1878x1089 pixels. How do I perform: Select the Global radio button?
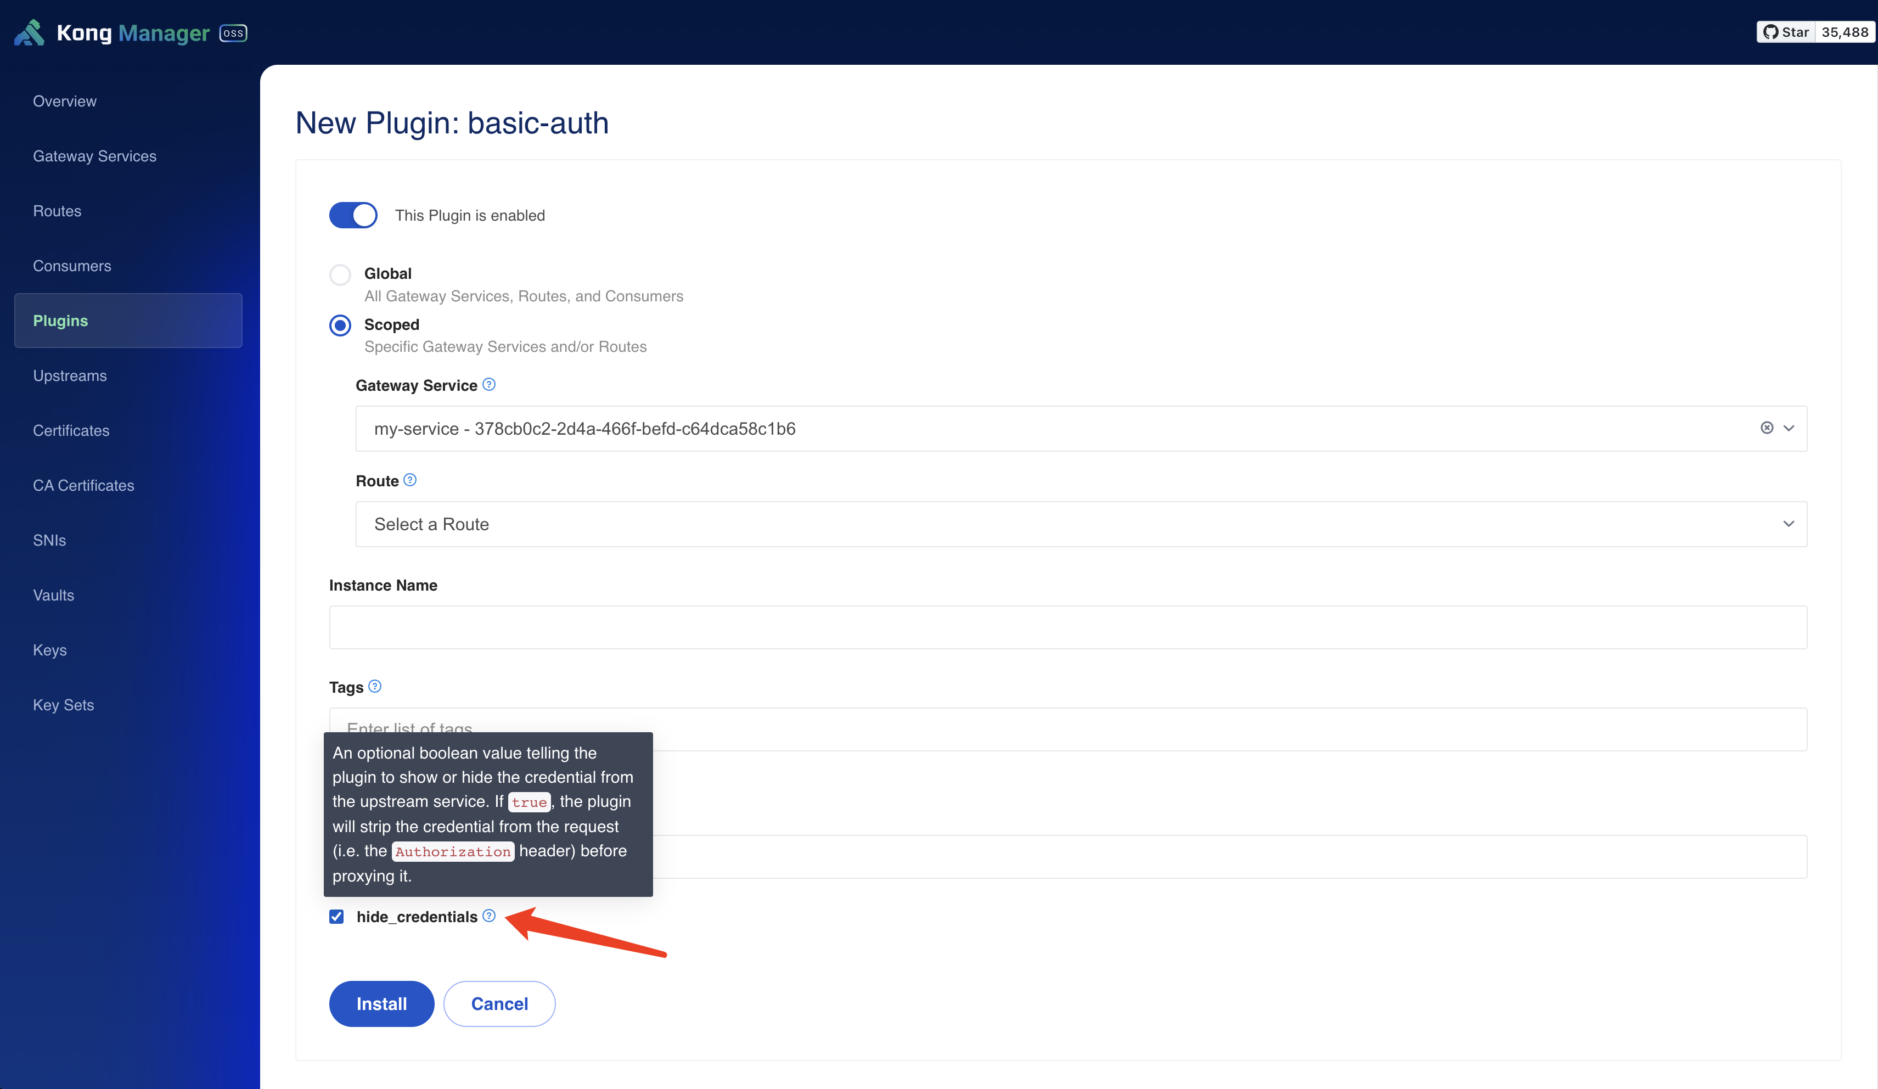click(x=340, y=273)
